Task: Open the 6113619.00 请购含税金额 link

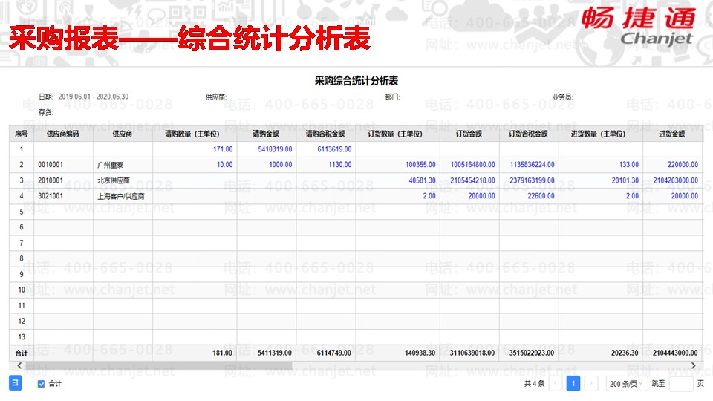Action: (x=334, y=149)
